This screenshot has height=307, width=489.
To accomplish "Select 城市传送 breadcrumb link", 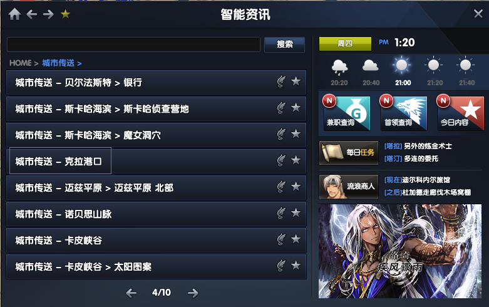I will pos(58,63).
